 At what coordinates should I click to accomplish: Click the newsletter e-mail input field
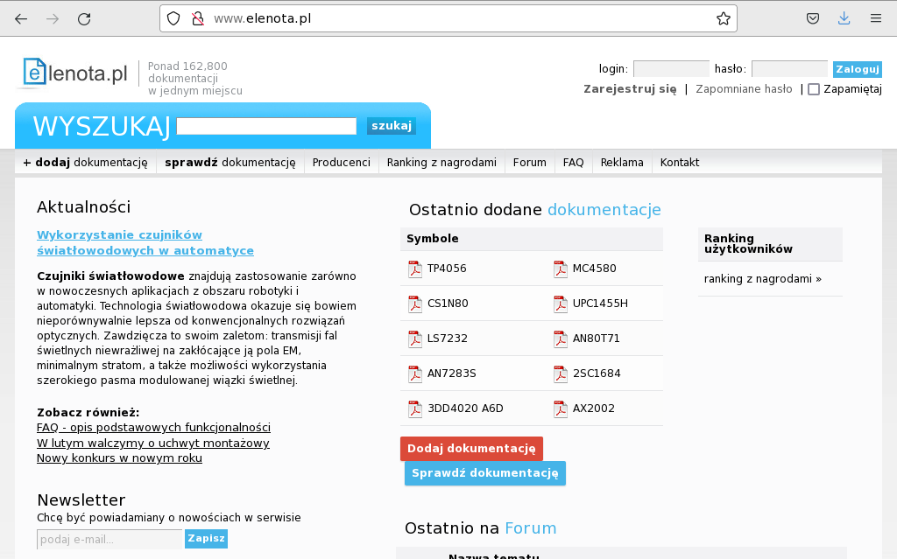tap(109, 539)
